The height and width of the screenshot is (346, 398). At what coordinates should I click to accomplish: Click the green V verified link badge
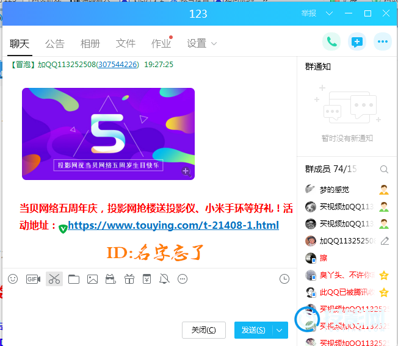click(x=63, y=229)
